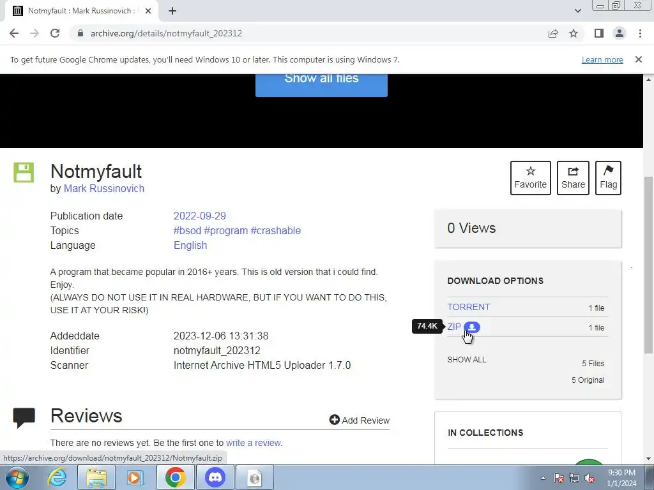Click the page vertical scrollbar thumb
This screenshot has height=490, width=654.
pyautogui.click(x=649, y=265)
